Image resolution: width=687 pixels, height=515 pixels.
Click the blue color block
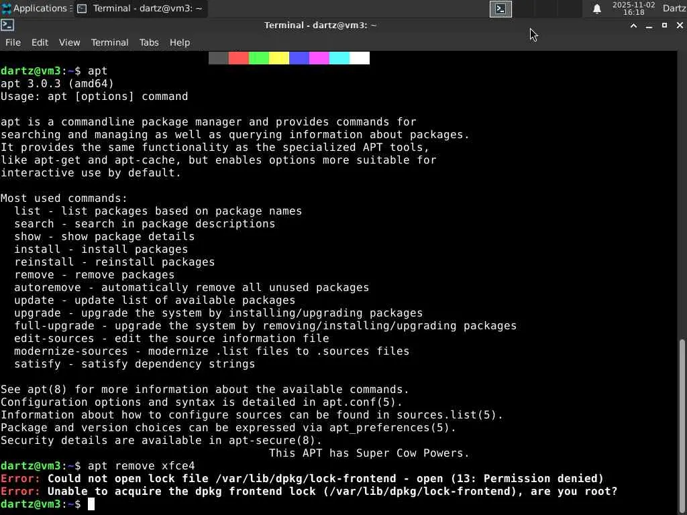point(299,58)
